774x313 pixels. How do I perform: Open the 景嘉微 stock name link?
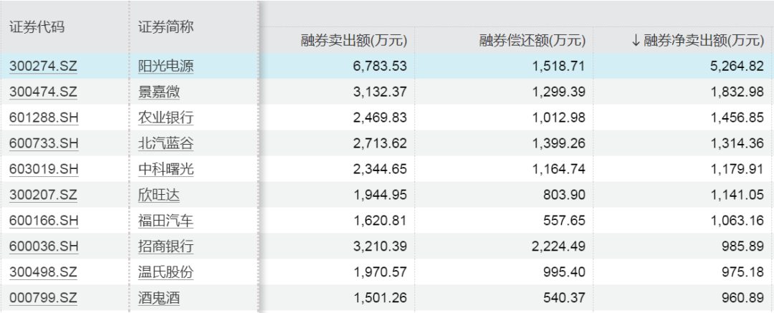159,92
